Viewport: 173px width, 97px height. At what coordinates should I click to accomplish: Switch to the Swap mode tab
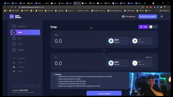click(x=143, y=27)
